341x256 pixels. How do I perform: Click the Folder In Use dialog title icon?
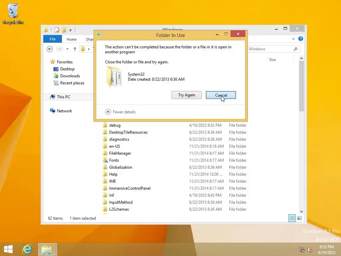click(100, 35)
